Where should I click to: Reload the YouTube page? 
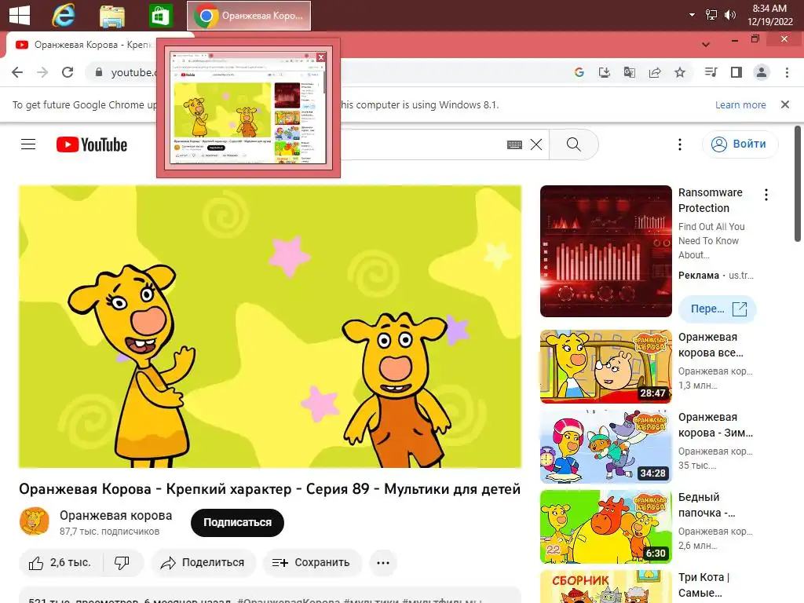[68, 72]
